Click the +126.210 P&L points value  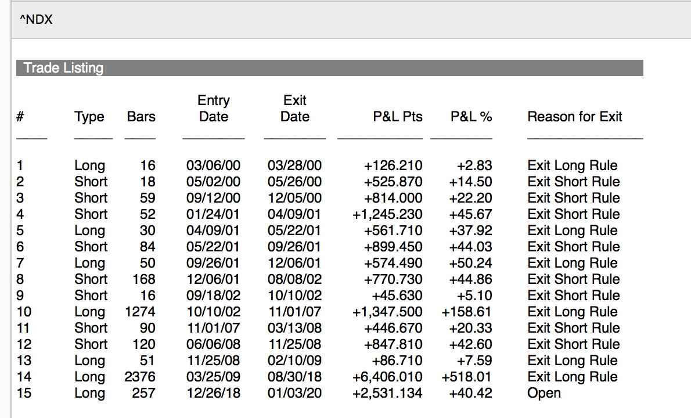[393, 165]
